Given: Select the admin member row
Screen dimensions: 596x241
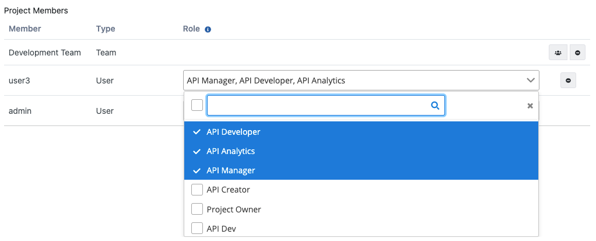Looking at the screenshot, I should coord(20,111).
